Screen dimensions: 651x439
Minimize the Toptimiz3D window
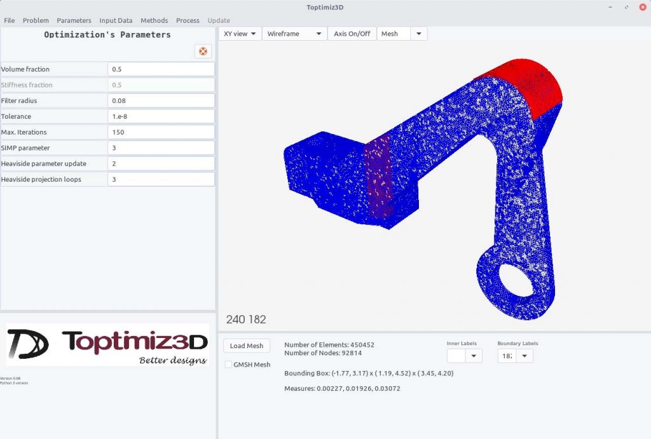[610, 7]
